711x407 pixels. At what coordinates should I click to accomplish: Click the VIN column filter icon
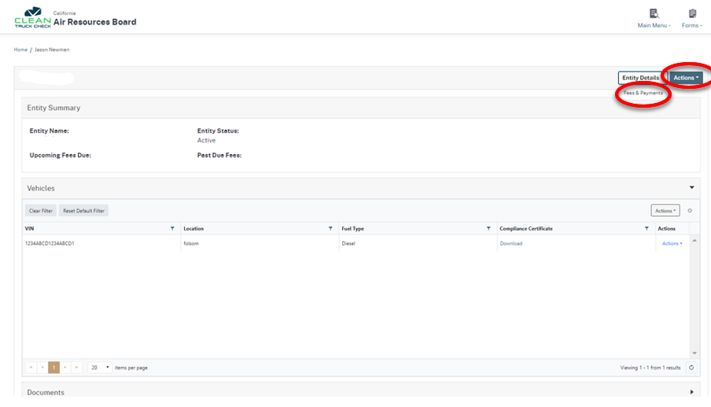(172, 229)
